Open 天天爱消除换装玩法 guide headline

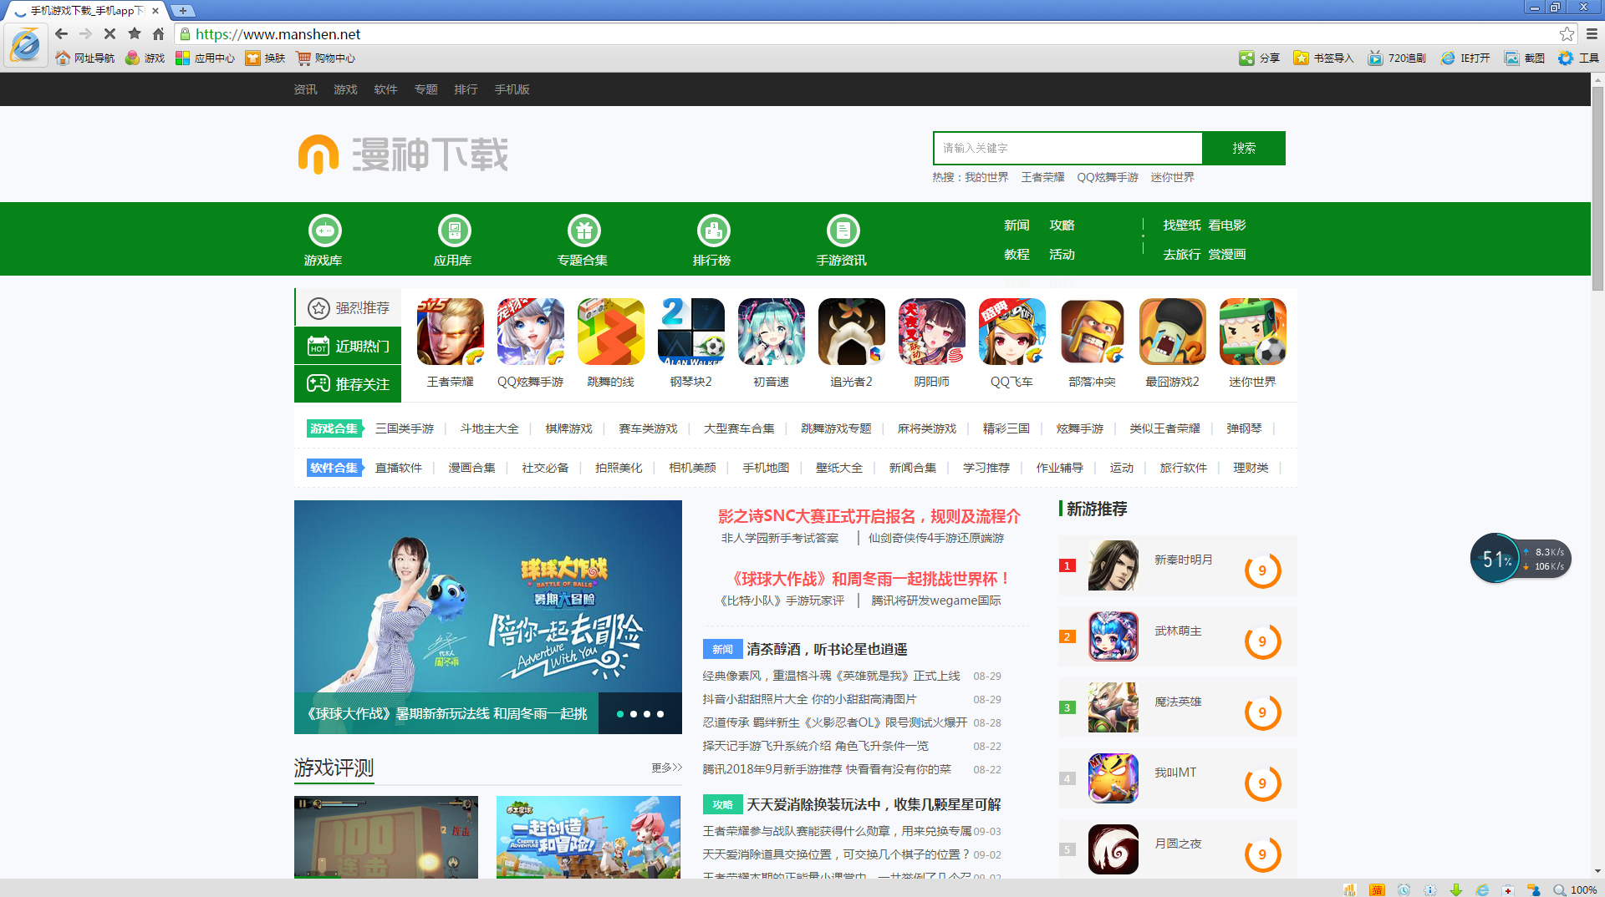874,804
